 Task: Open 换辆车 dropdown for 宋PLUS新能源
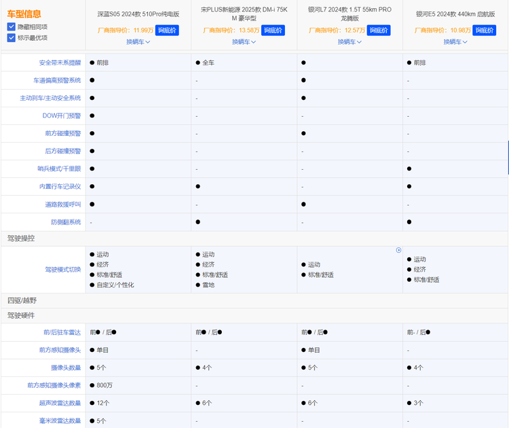(x=244, y=41)
